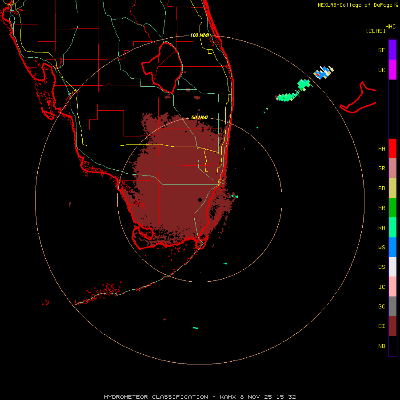Click the "WS" legend label
The image size is (400, 400).
click(x=381, y=247)
